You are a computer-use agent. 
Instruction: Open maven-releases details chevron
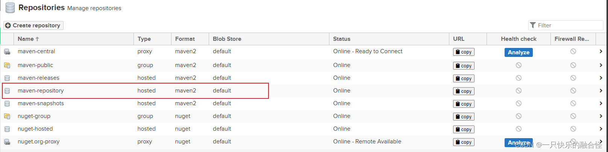(601, 78)
